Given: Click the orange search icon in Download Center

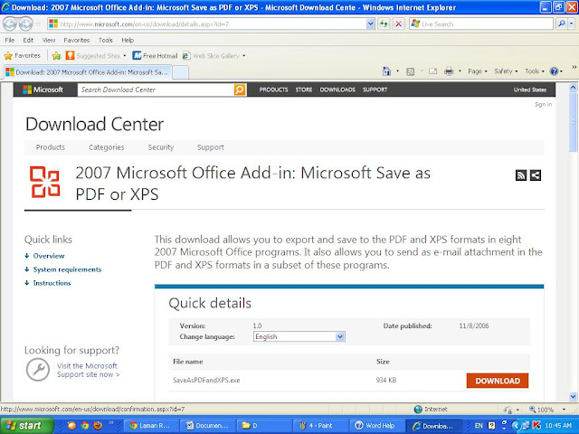Looking at the screenshot, I should click(x=240, y=90).
